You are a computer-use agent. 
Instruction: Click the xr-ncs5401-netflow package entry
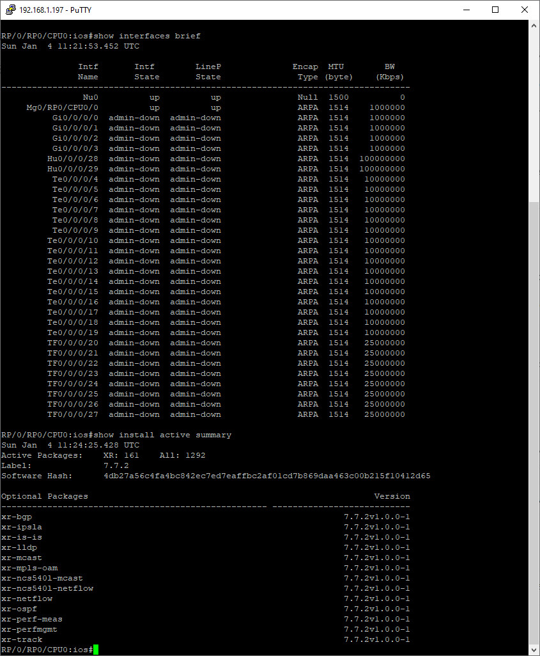point(47,588)
